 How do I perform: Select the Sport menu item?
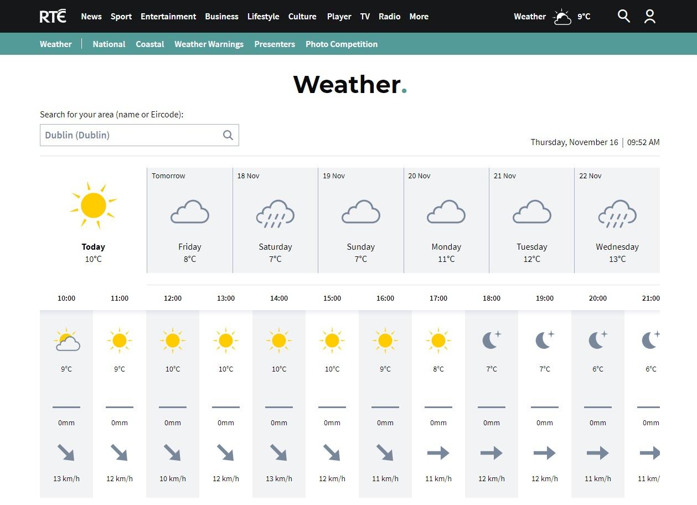tap(121, 17)
